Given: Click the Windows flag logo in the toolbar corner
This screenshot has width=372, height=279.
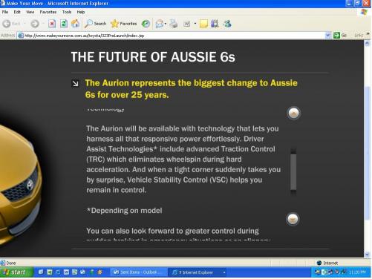Looking at the screenshot, I should (364, 12).
